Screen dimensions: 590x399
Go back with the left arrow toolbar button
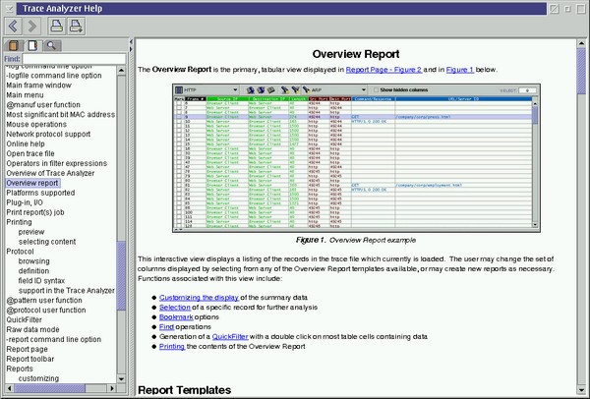(14, 26)
